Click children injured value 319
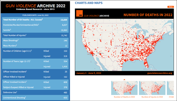This screenshot has width=177, height=101. pyautogui.click(x=65, y=56)
